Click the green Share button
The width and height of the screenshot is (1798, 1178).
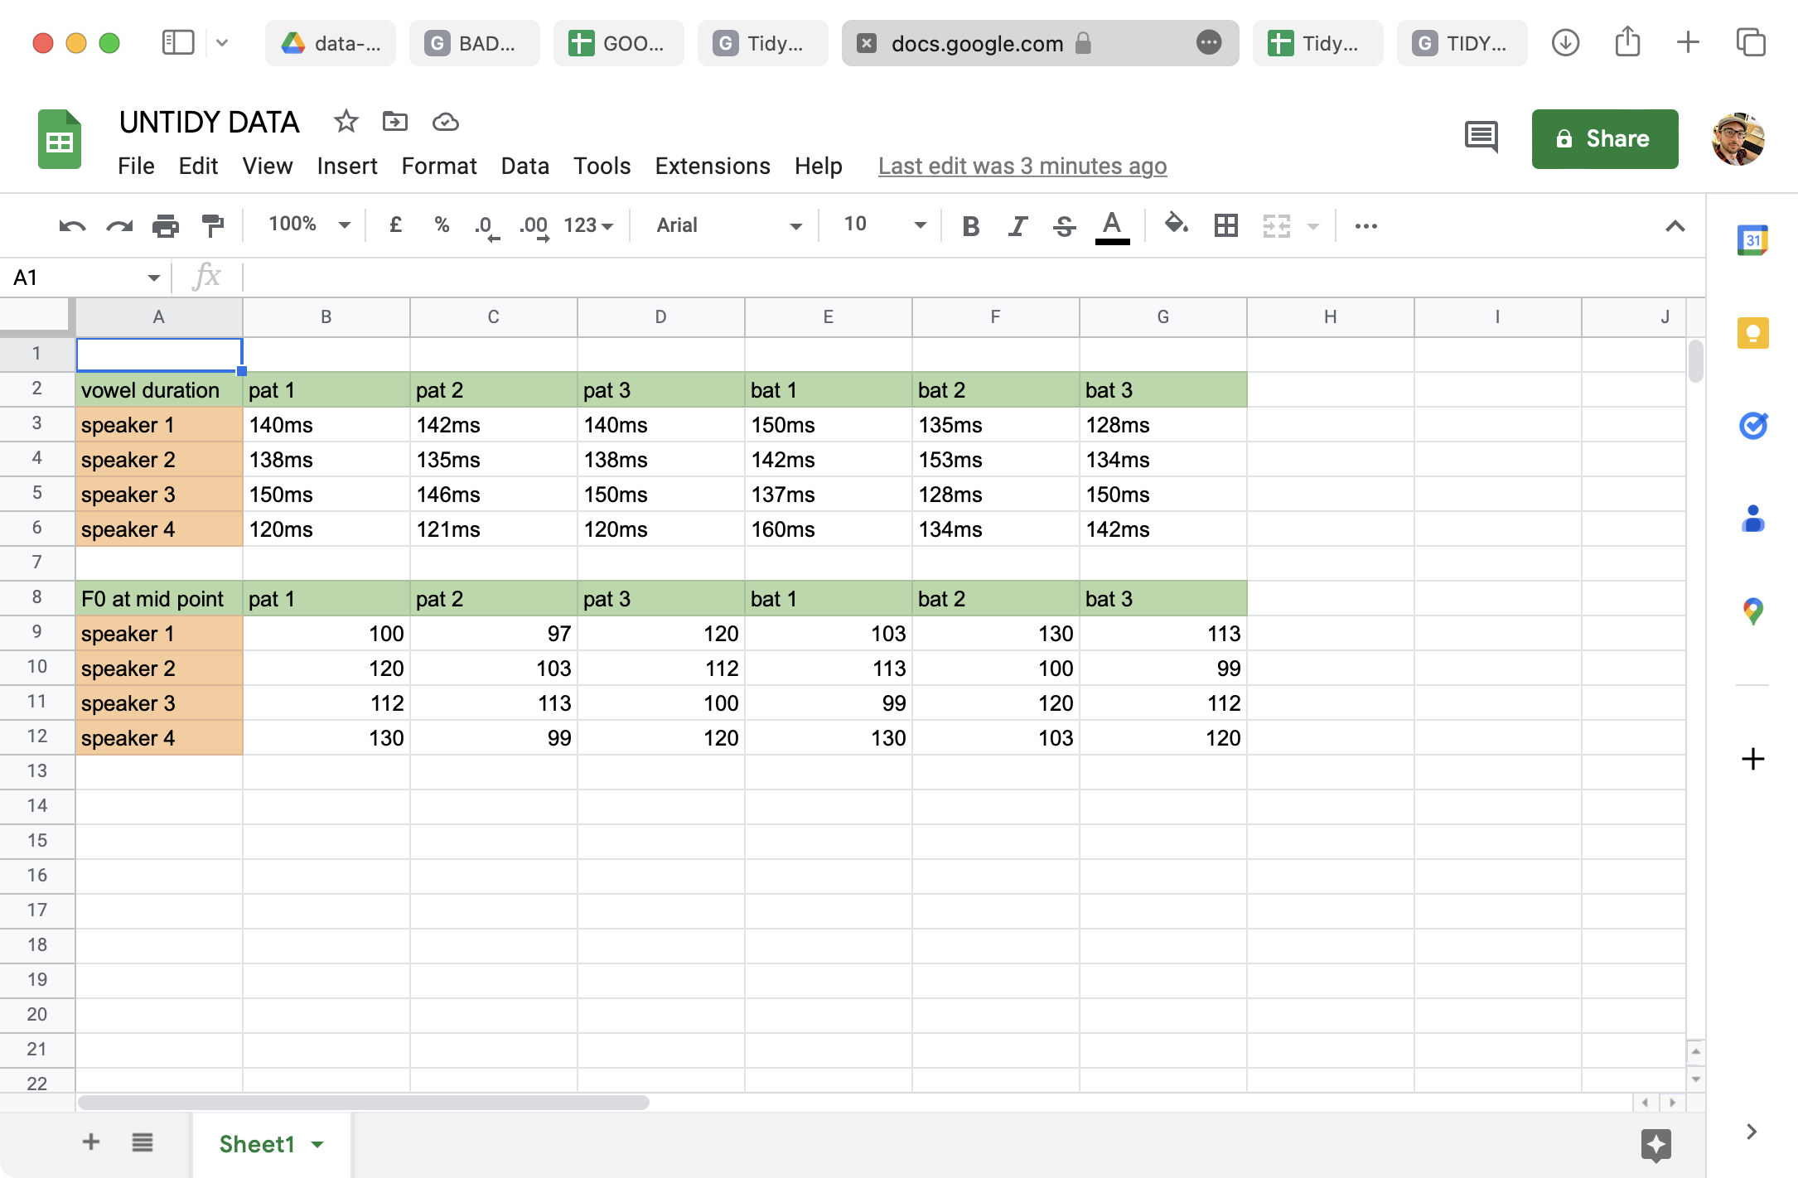tap(1604, 139)
